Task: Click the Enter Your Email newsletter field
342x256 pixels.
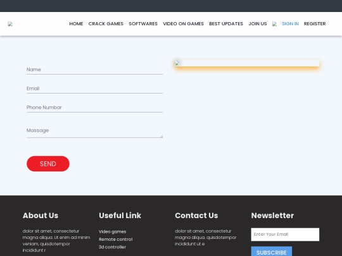Action: click(285, 235)
